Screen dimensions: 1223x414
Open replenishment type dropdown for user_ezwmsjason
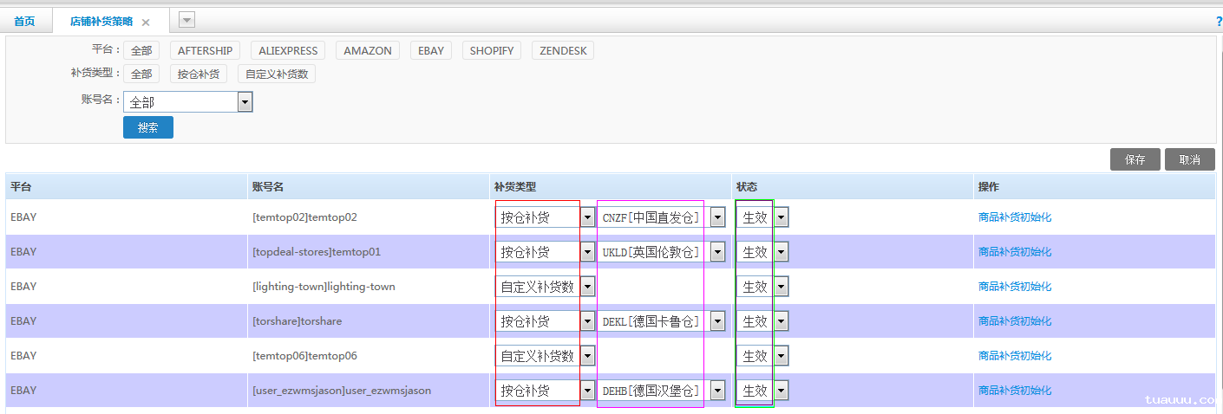pyautogui.click(x=545, y=391)
